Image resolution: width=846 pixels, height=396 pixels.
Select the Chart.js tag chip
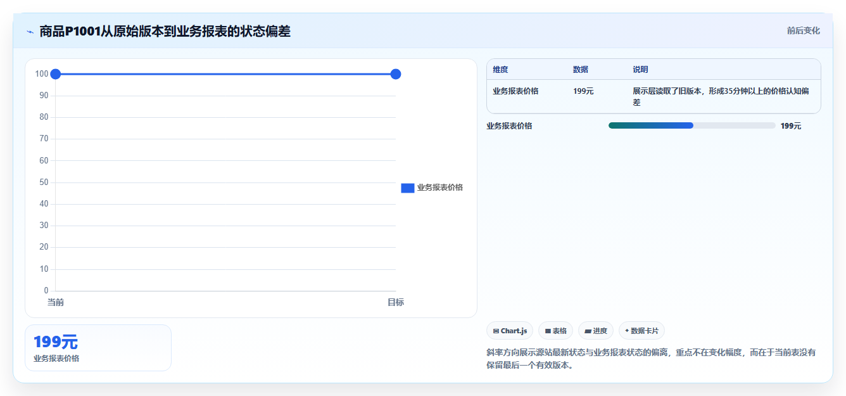(510, 331)
